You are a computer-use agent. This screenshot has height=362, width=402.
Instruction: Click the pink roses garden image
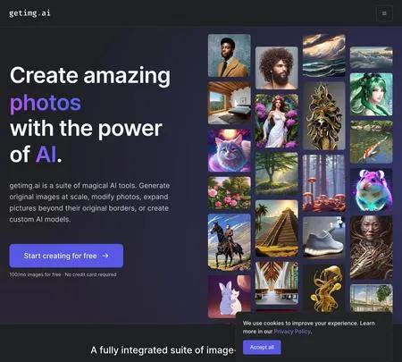pyautogui.click(x=230, y=193)
